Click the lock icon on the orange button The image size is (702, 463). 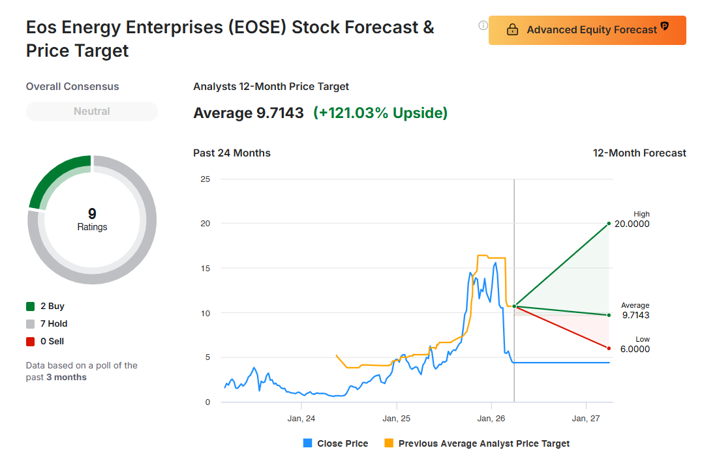(512, 30)
